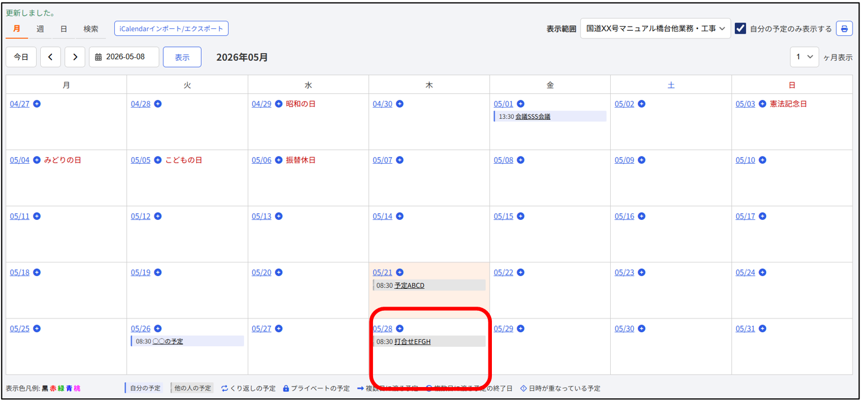The image size is (862, 403).
Task: Add an event on 05/25 via plus icon
Action: [x=37, y=329]
